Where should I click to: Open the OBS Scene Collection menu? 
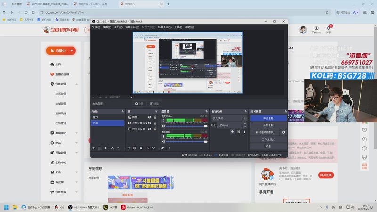[164, 27]
